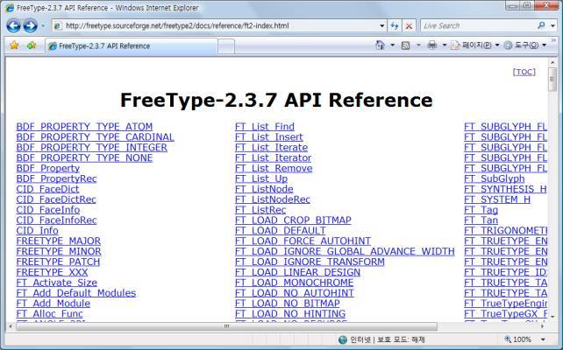Open BDF_PROPERTY_TYPE_NONE link
This screenshot has width=563, height=350.
click(84, 158)
